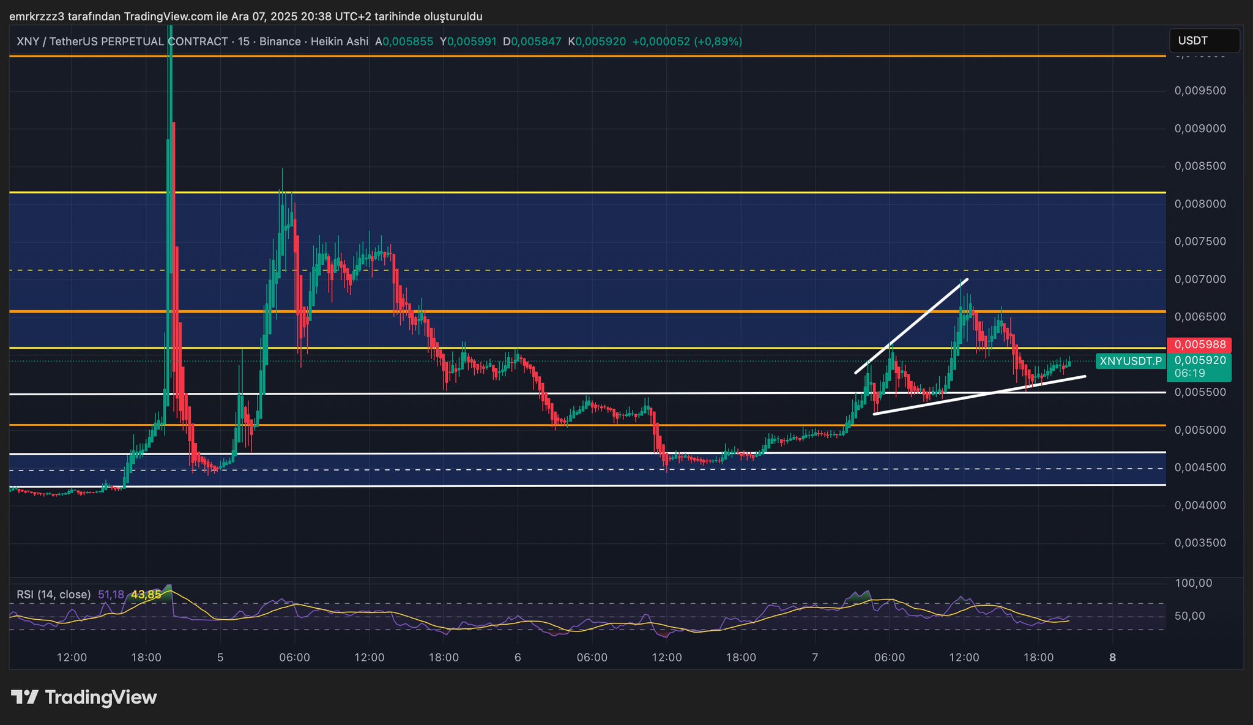Viewport: 1253px width, 725px height.
Task: Click the XNYUSDT.P symbol price tag
Action: click(1130, 361)
